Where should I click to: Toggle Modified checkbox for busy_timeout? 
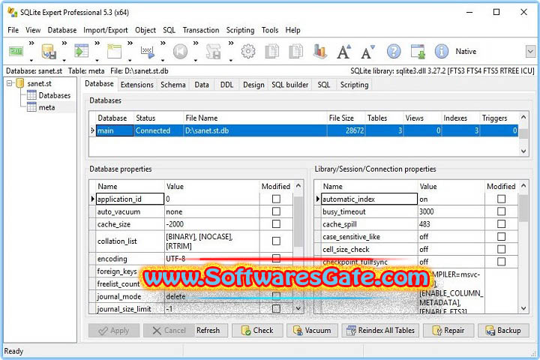point(502,211)
